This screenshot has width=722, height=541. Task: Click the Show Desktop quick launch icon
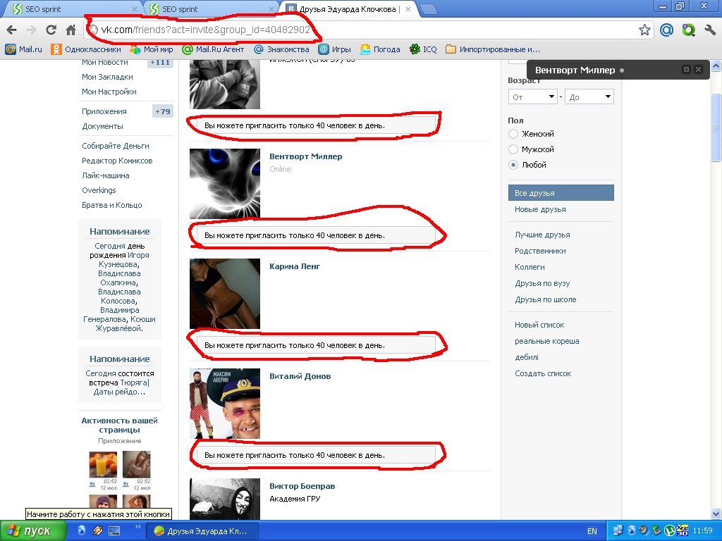pos(114,530)
